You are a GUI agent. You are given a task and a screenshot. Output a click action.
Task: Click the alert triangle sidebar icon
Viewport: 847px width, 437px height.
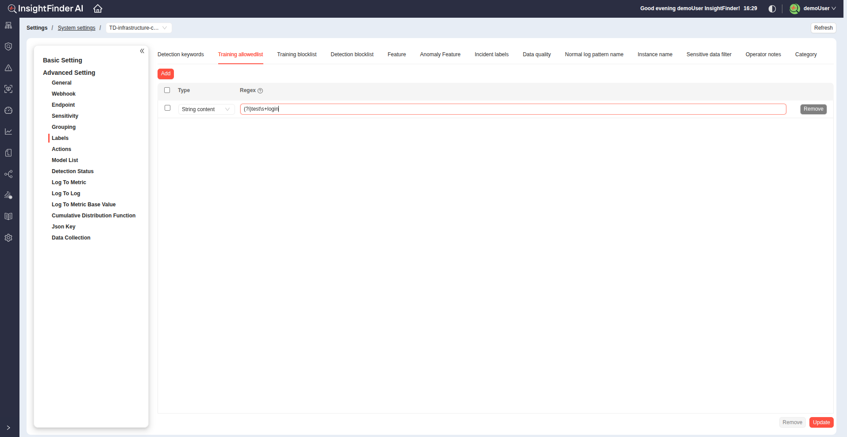click(x=8, y=68)
